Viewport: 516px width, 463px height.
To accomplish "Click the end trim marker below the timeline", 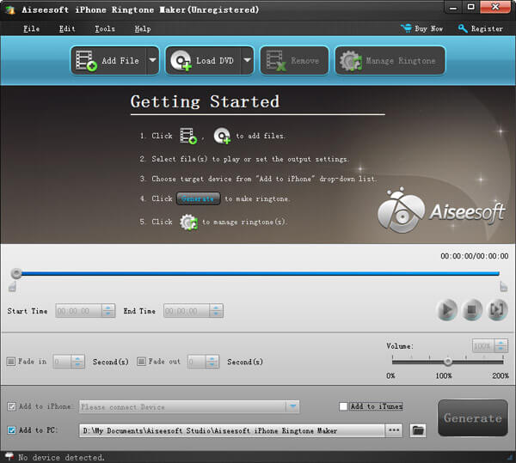I will click(503, 287).
